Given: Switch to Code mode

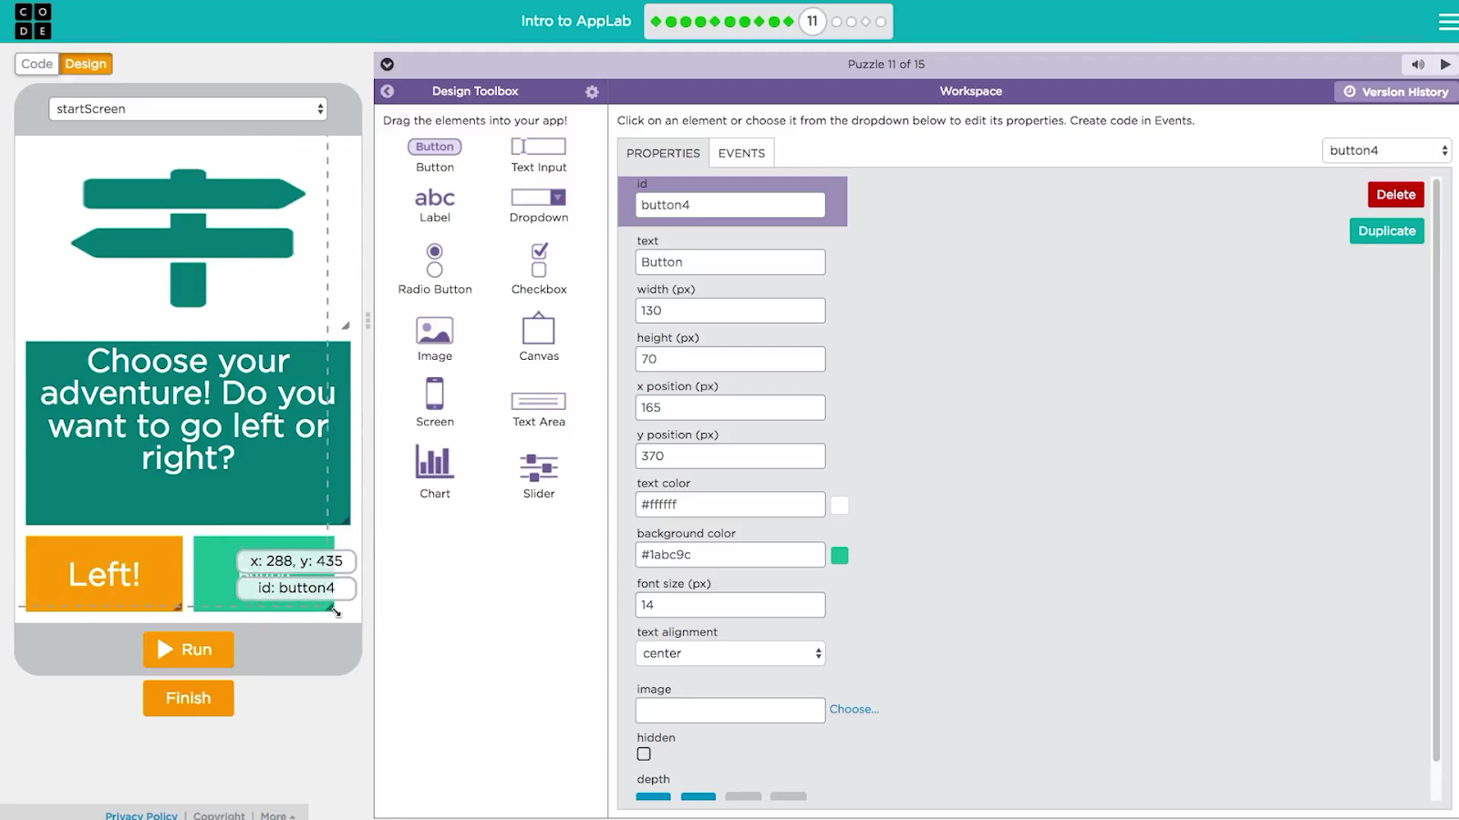Looking at the screenshot, I should [37, 64].
